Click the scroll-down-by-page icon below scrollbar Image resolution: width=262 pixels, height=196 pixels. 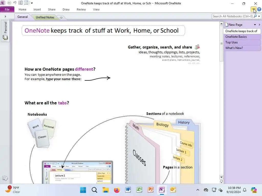221,181
